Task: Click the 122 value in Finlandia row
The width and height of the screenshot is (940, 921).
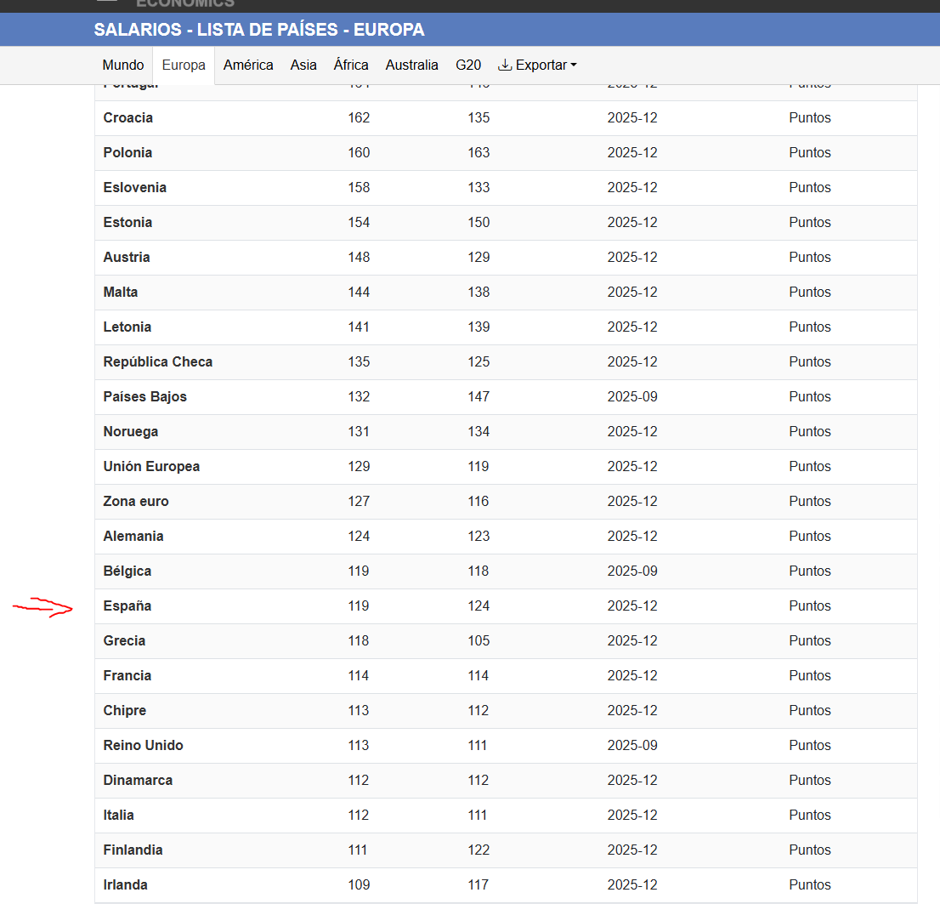Action: (x=478, y=849)
